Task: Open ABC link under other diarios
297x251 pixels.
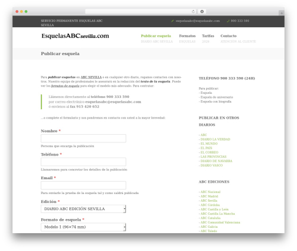Action: pos(204,135)
